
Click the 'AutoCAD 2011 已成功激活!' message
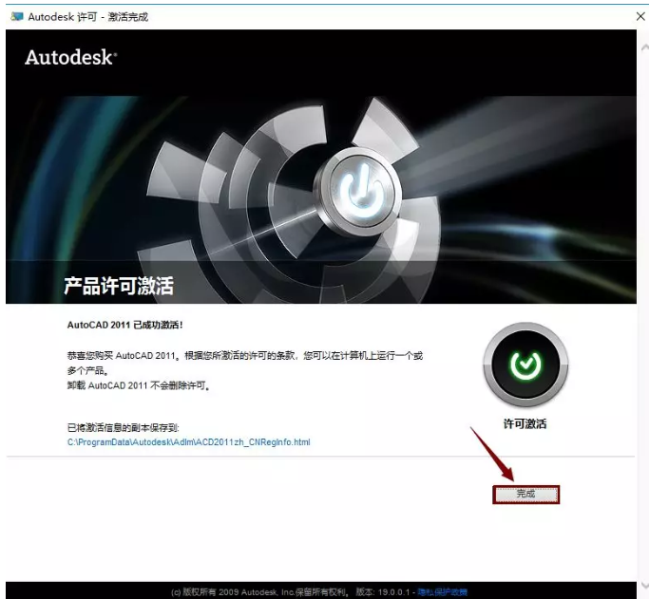click(124, 325)
